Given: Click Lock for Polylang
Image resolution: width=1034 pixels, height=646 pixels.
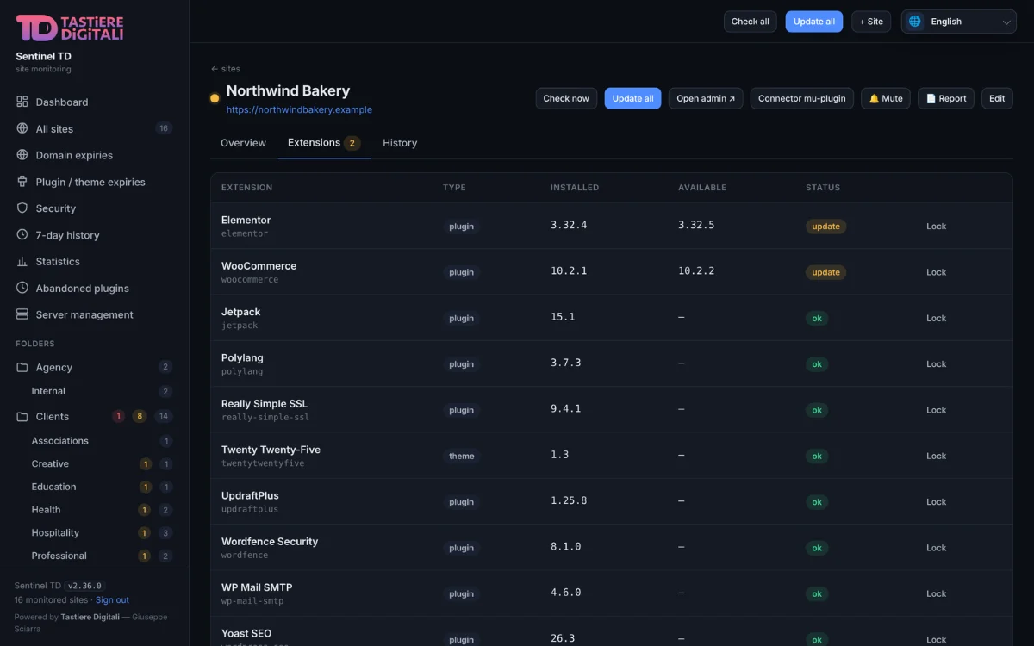Looking at the screenshot, I should (936, 364).
